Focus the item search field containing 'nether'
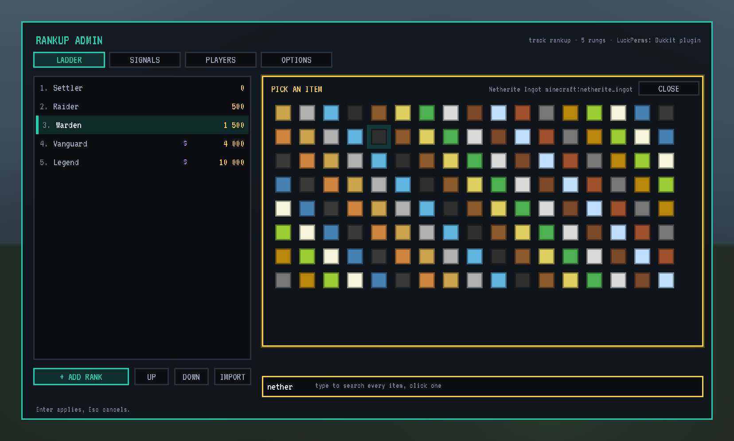 coord(483,387)
